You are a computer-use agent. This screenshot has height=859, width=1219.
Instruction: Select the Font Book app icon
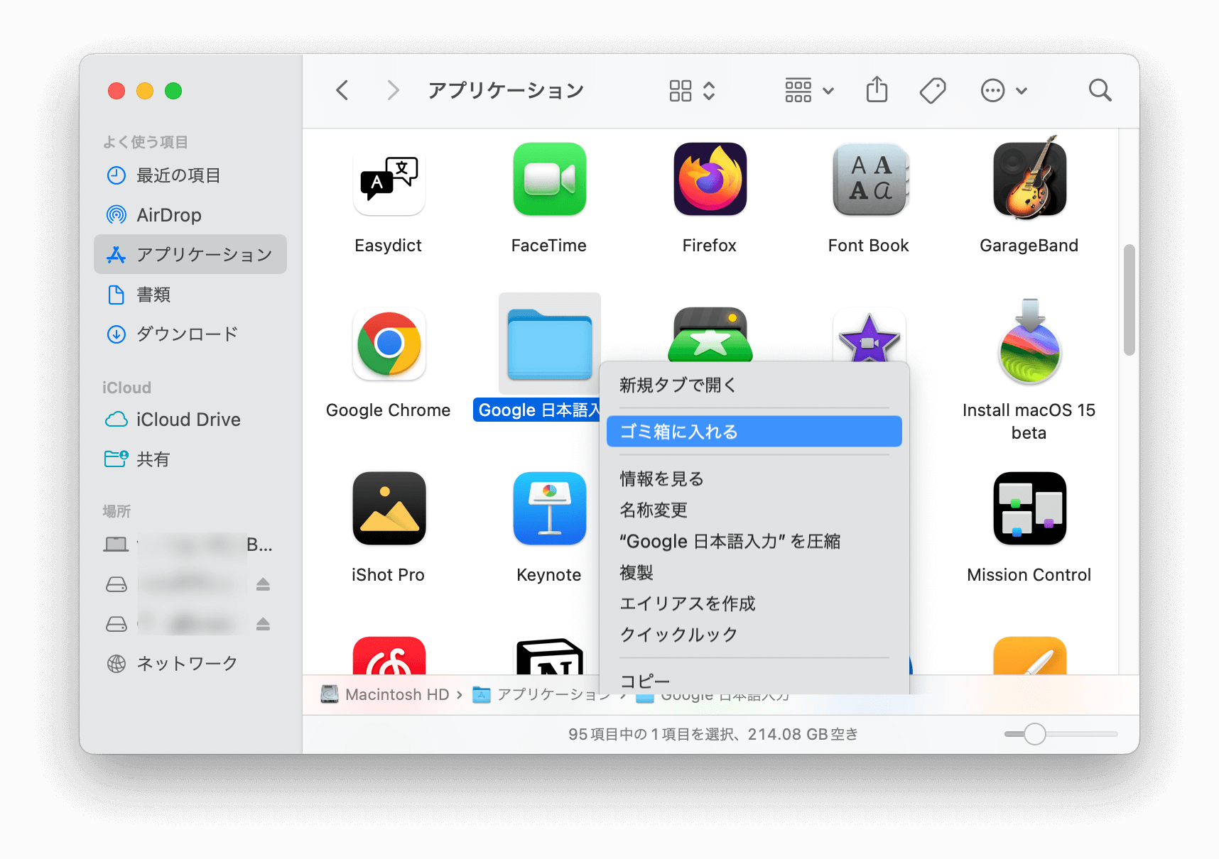pos(869,179)
